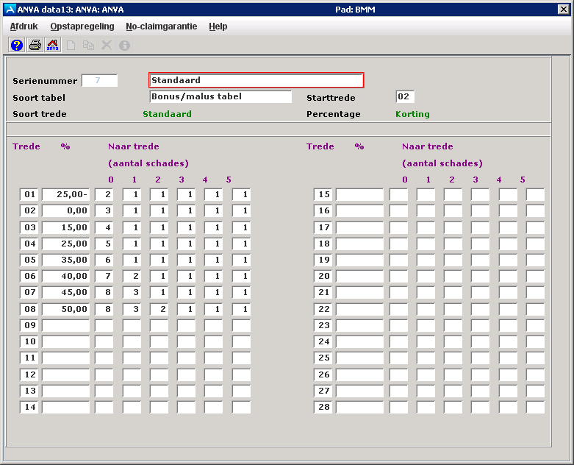
Task: Click the trede 28 number field
Action: click(323, 407)
